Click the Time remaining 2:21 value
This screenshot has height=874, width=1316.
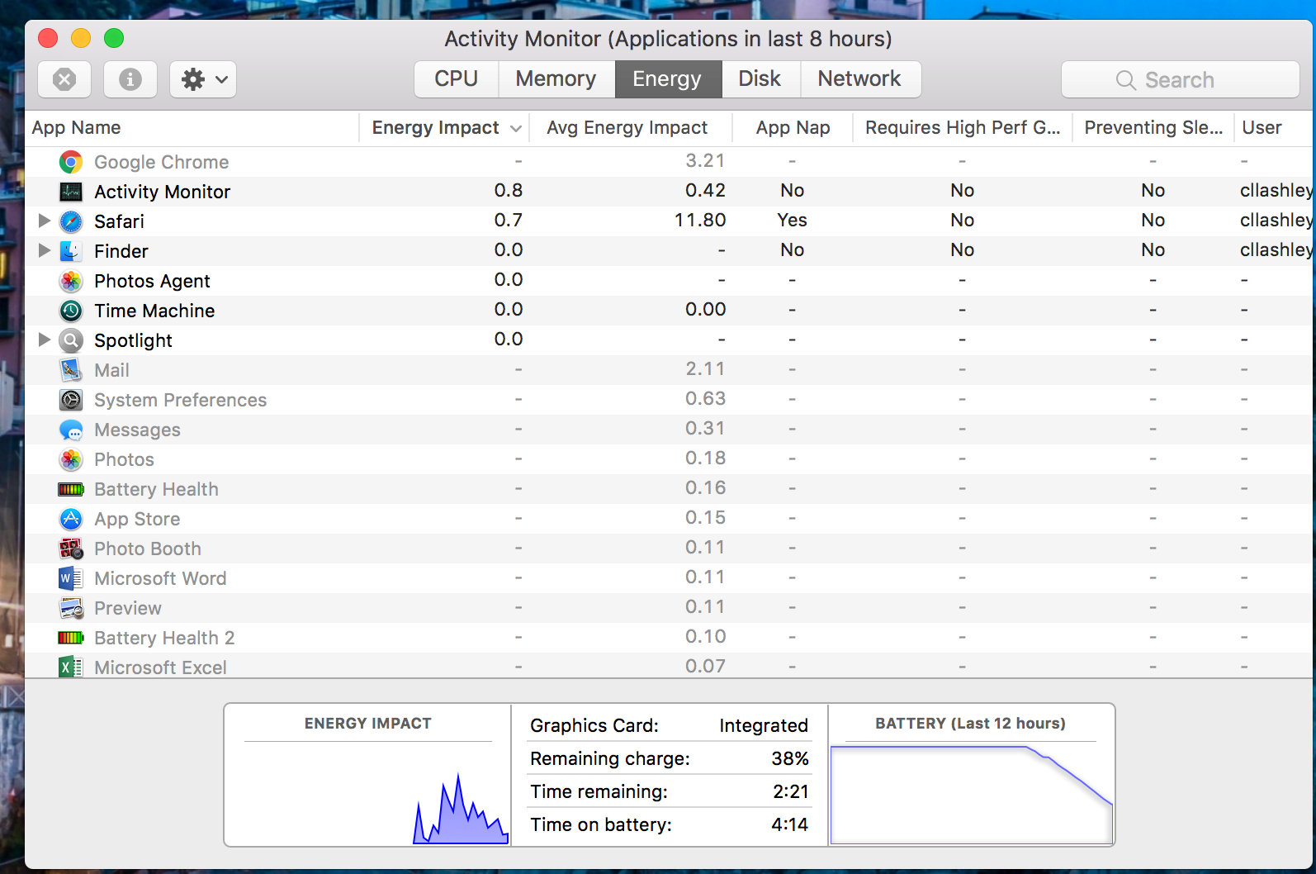[791, 791]
